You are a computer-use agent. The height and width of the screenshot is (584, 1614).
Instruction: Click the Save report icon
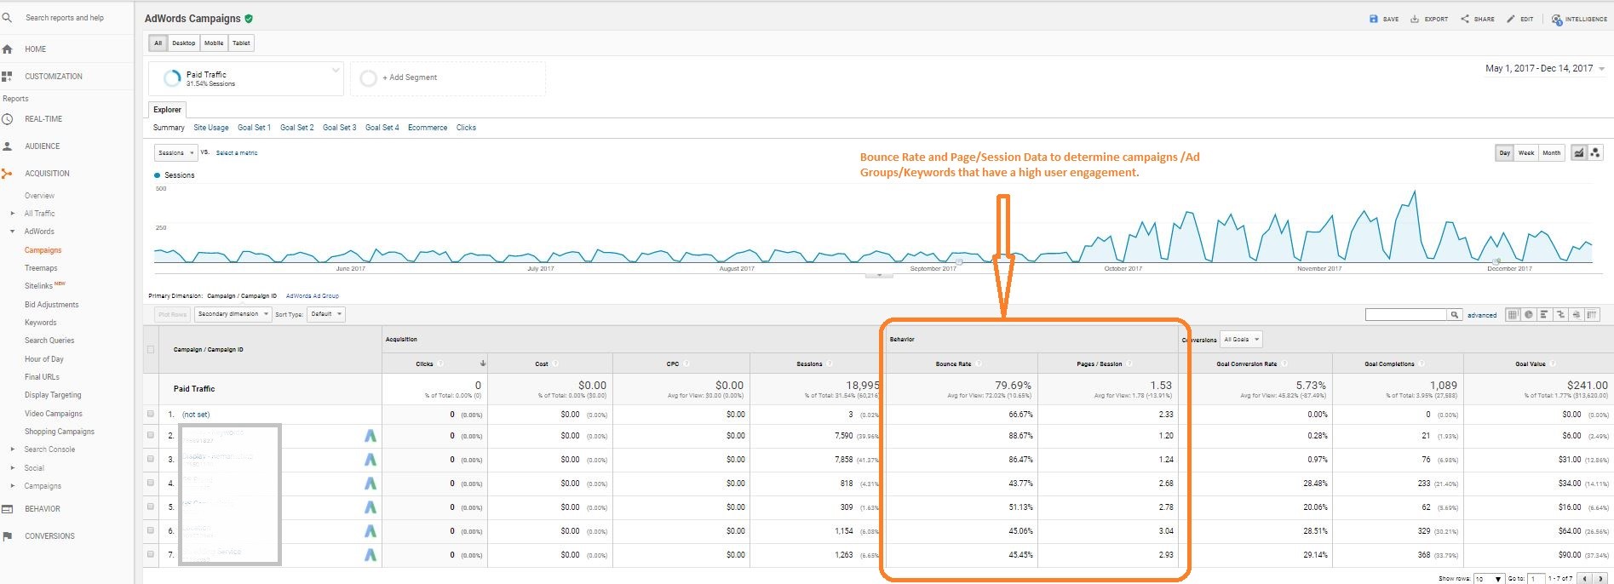coord(1374,19)
